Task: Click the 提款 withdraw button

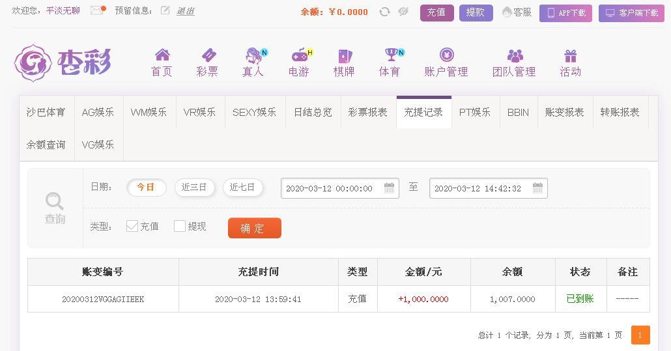Action: pyautogui.click(x=476, y=12)
